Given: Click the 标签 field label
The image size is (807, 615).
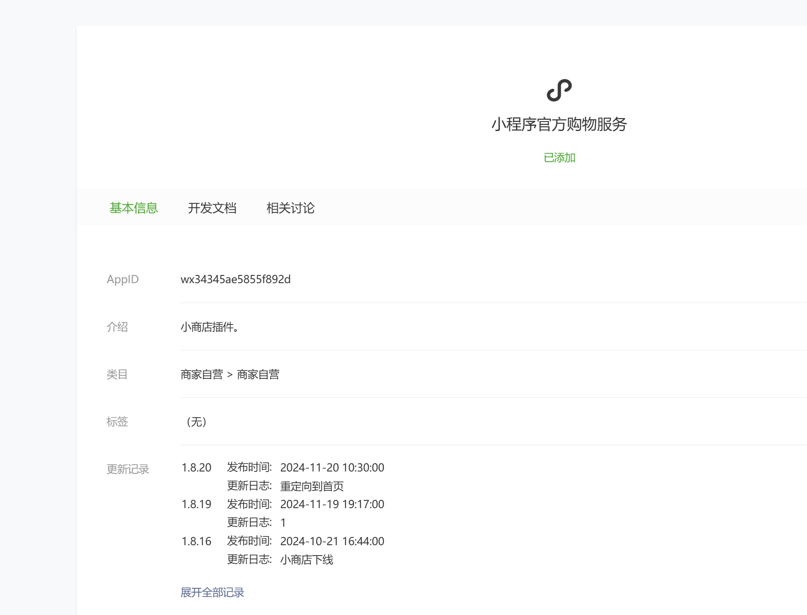Looking at the screenshot, I should [x=117, y=422].
